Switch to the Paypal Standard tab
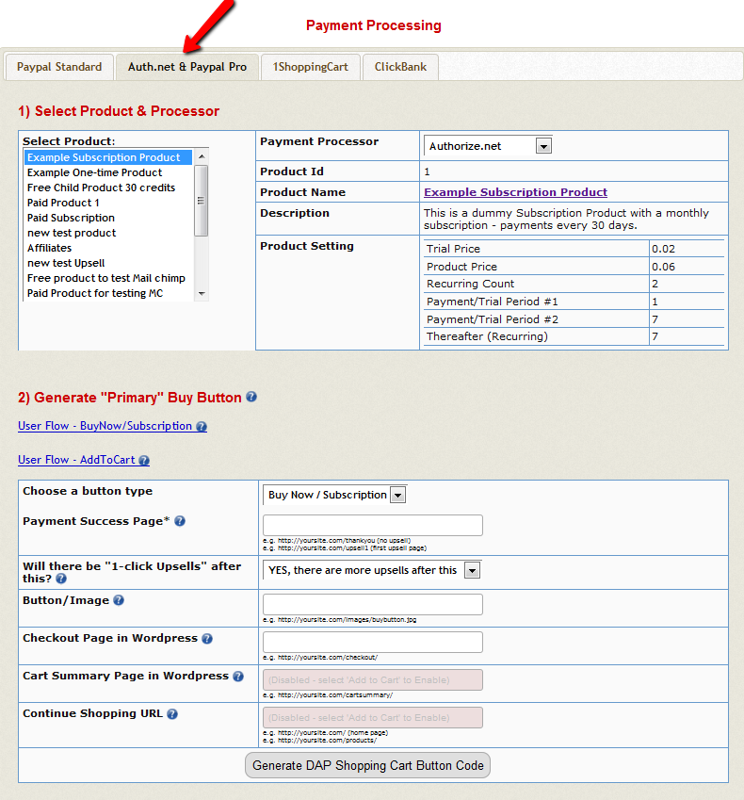The height and width of the screenshot is (800, 744). click(59, 67)
